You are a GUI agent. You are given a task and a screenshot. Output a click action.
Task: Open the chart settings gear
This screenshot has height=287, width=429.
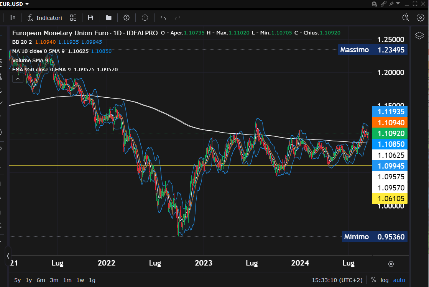[420, 18]
